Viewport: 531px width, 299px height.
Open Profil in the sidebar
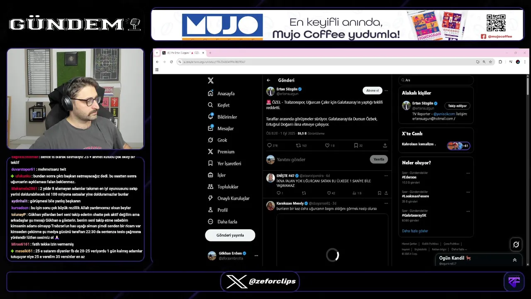tap(217, 210)
